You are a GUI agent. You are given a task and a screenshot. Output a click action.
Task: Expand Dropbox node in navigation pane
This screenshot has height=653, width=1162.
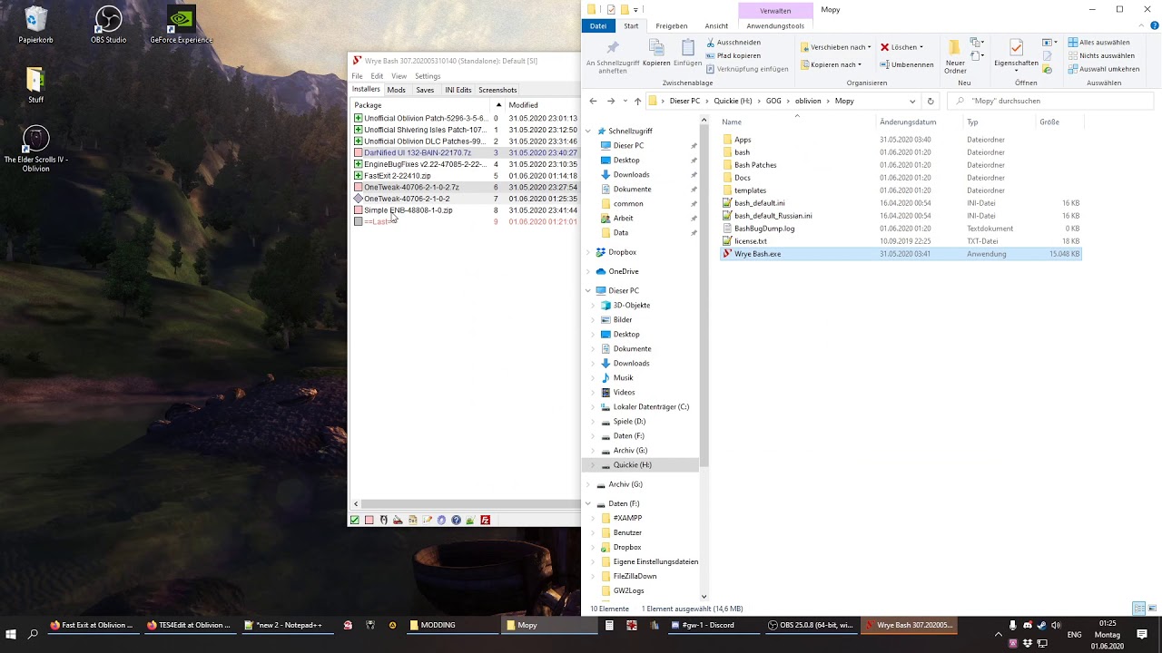(588, 252)
